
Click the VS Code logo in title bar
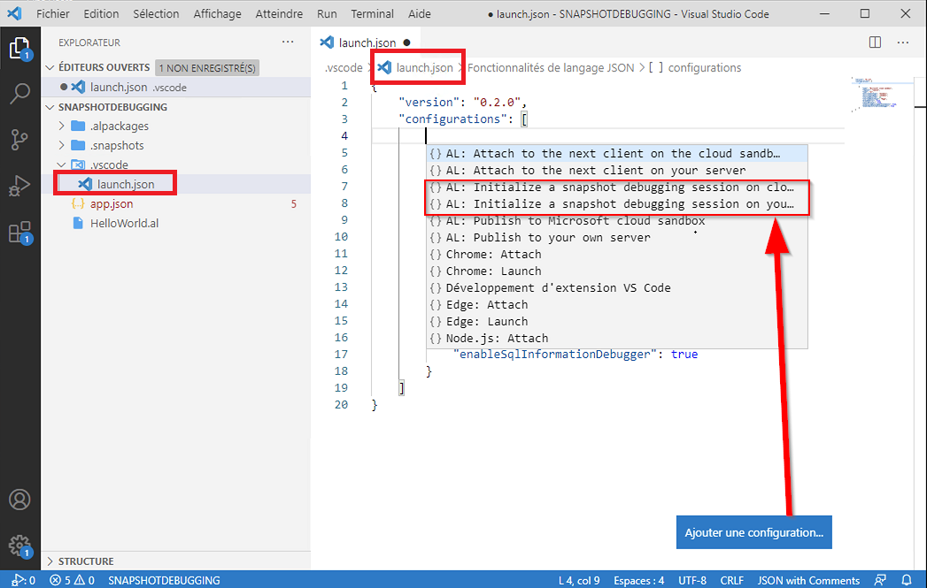14,13
